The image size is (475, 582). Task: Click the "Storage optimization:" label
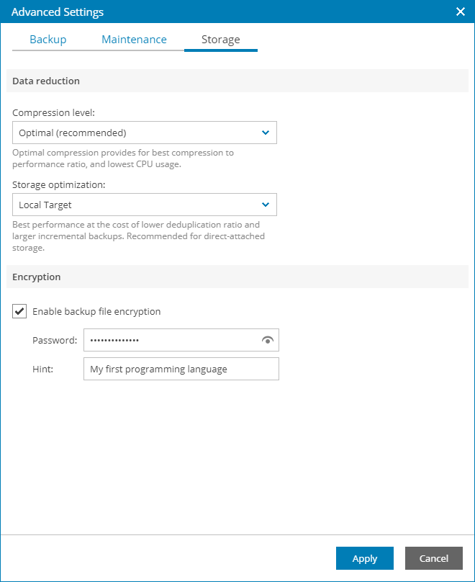pos(59,185)
